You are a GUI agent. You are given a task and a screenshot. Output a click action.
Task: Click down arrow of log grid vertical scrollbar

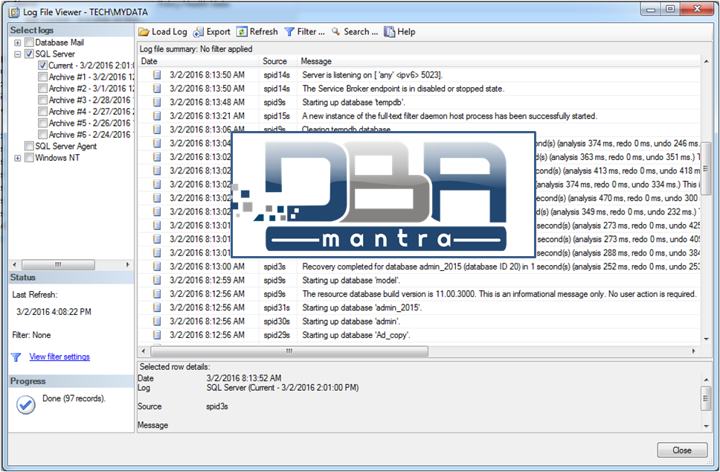pos(706,339)
